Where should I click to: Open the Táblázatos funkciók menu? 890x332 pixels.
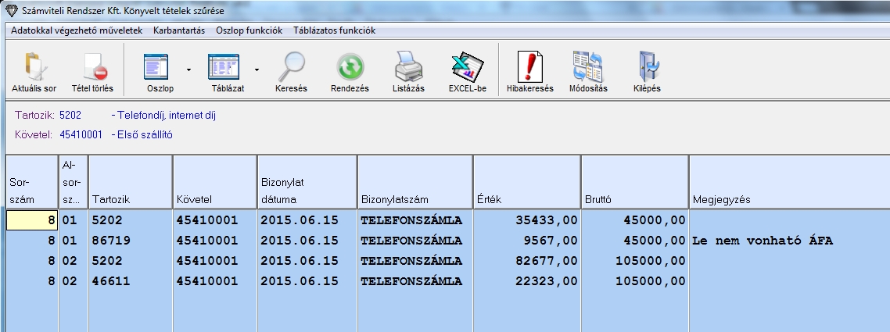(x=334, y=30)
